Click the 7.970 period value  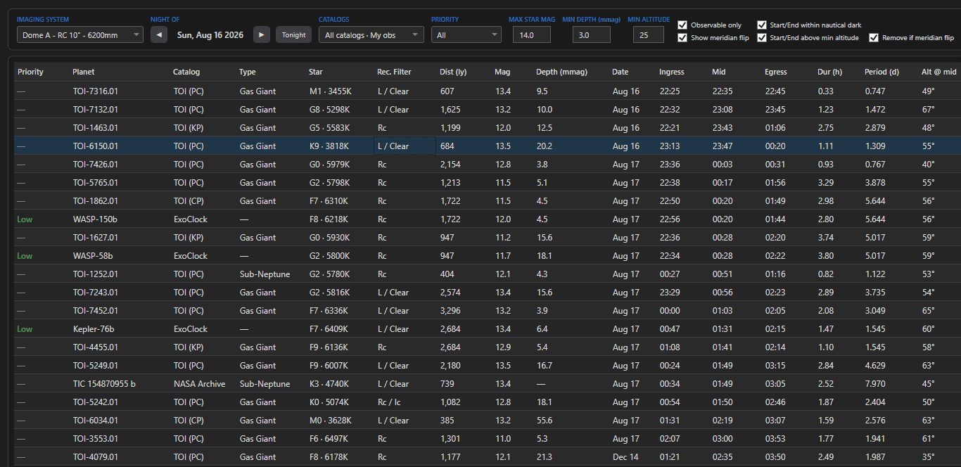(x=876, y=384)
